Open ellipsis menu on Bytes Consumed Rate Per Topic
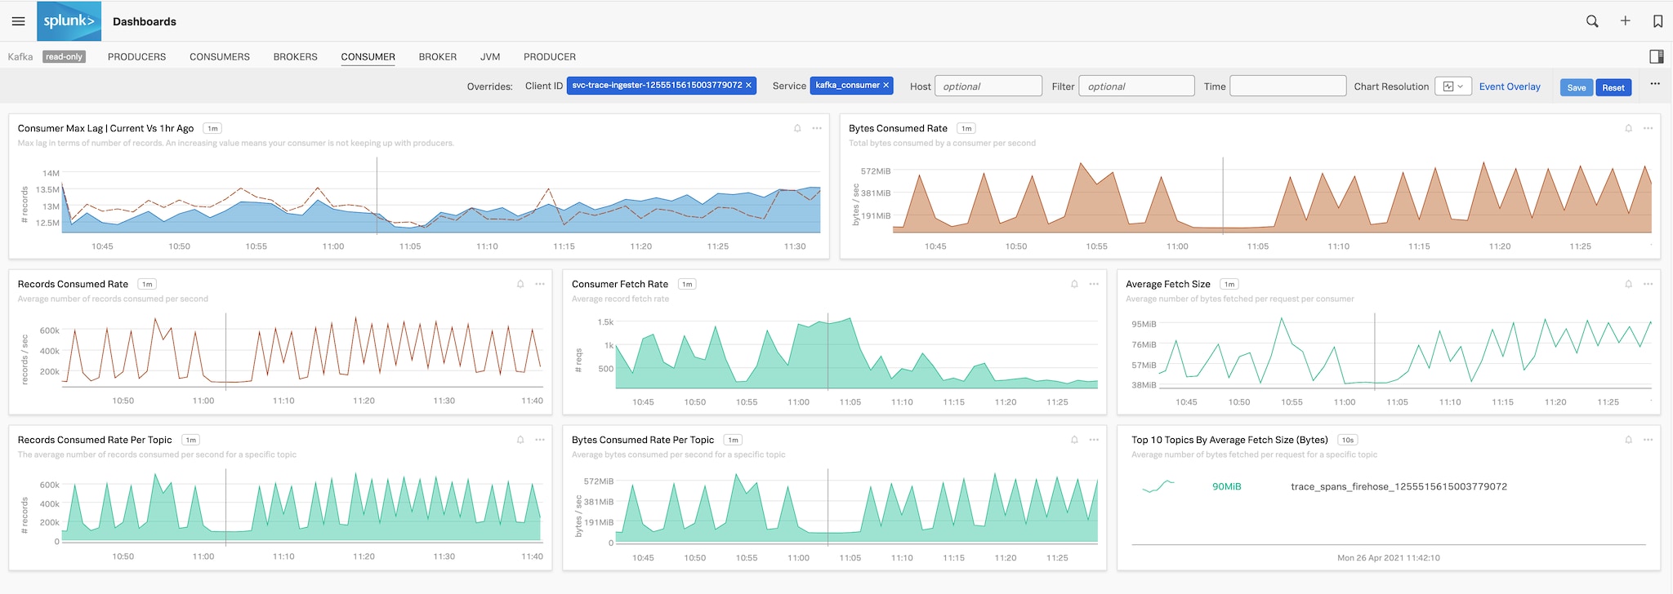This screenshot has height=594, width=1673. [1094, 440]
